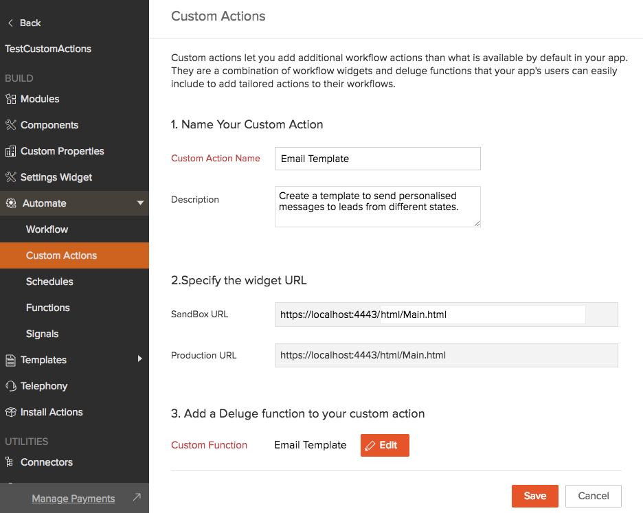Click the Custom Action Name input field
Image resolution: width=643 pixels, height=513 pixels.
pos(377,159)
